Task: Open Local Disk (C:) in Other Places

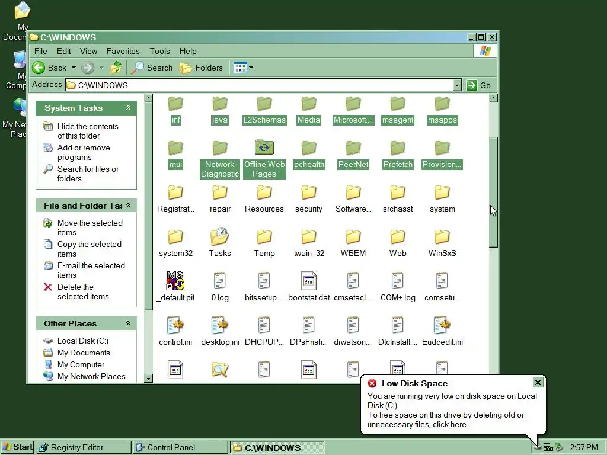Action: (x=83, y=341)
